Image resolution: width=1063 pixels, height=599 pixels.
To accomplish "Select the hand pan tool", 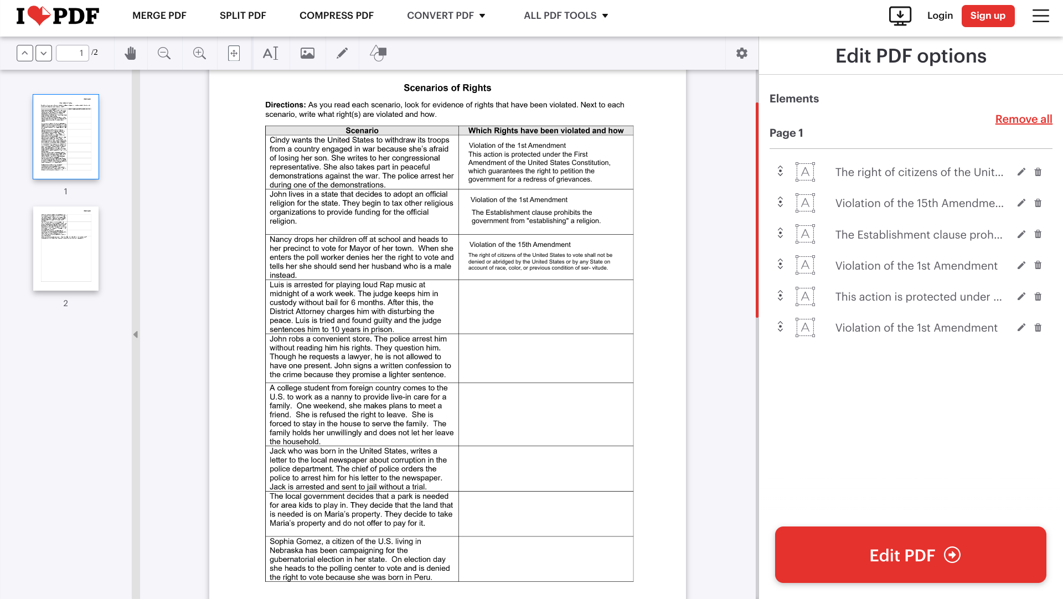I will [131, 53].
